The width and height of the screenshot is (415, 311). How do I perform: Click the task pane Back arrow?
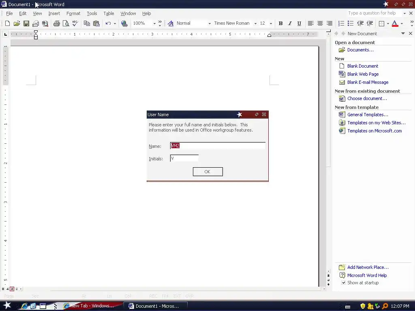[336, 34]
